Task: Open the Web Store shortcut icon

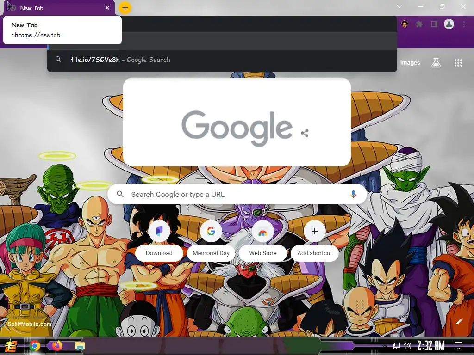Action: point(263,231)
